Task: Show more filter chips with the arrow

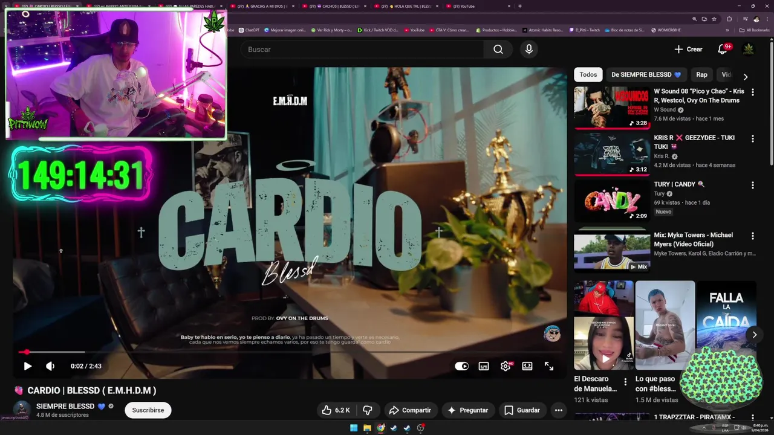Action: (x=746, y=76)
